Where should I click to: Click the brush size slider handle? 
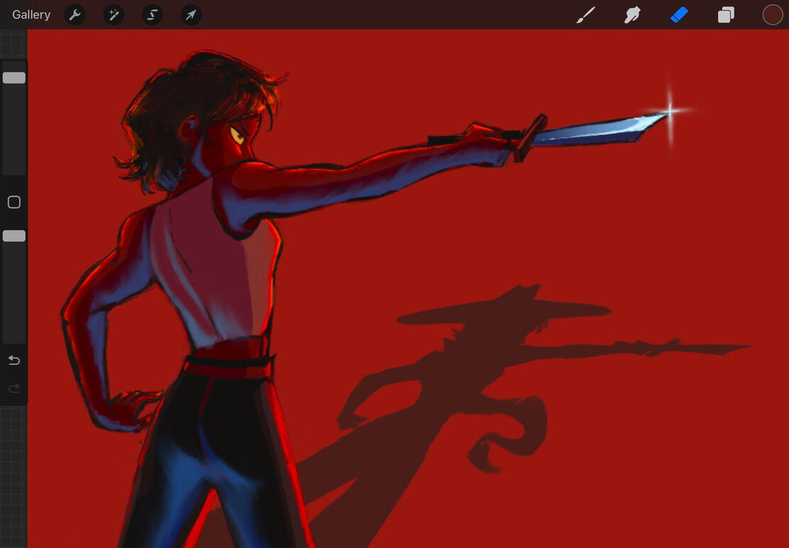tap(14, 77)
